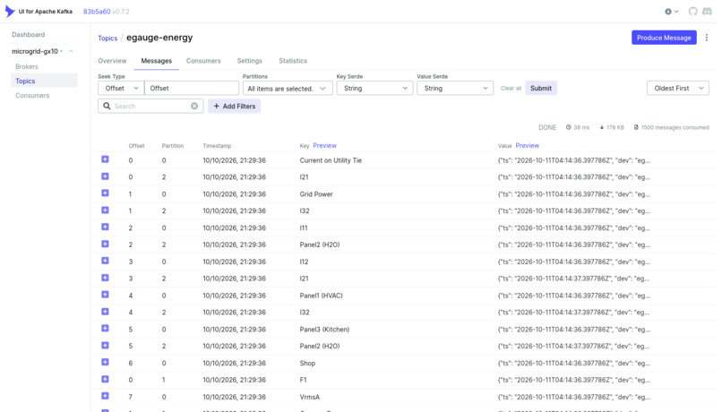Follow the Topics breadcrumb link

click(107, 39)
